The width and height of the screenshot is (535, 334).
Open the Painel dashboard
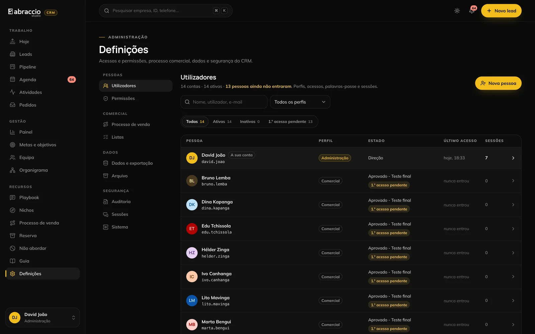[42, 132]
